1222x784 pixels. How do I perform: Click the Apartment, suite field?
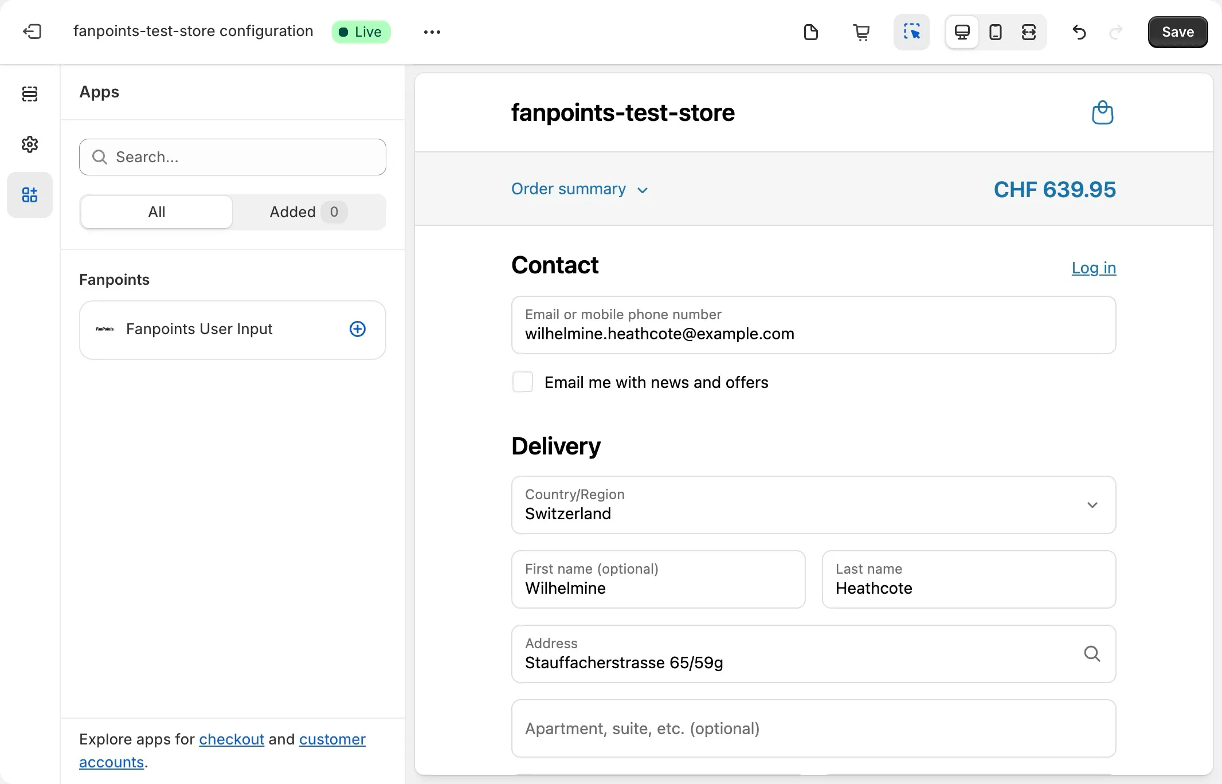[x=813, y=728]
